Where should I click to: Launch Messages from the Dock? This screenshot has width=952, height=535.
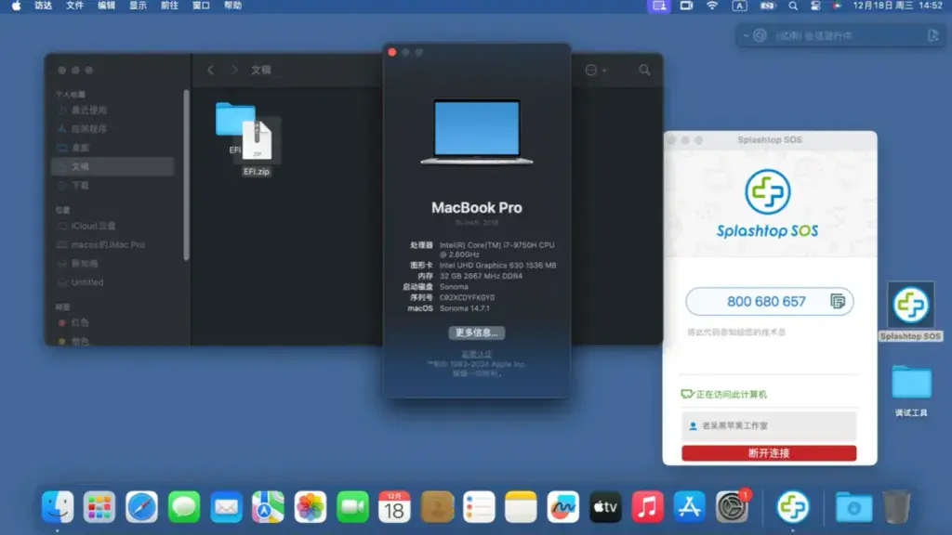coord(184,506)
